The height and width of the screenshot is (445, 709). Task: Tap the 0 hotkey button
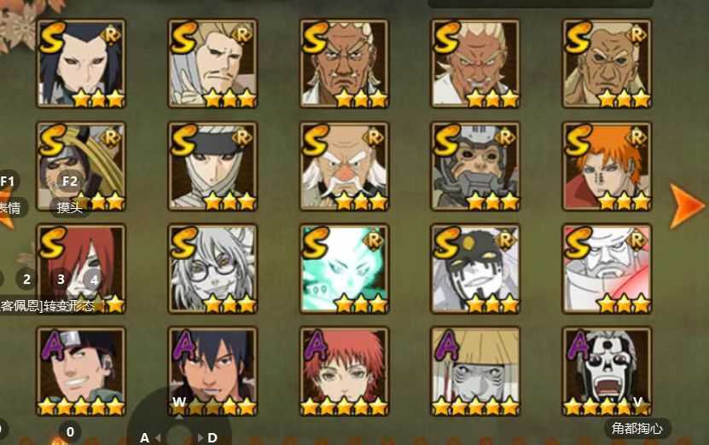tap(70, 432)
